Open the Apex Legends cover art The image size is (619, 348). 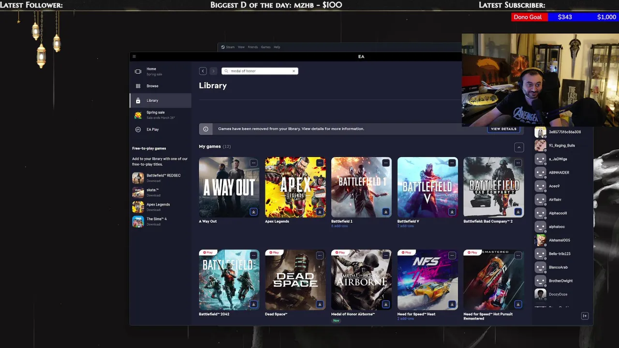tap(295, 187)
